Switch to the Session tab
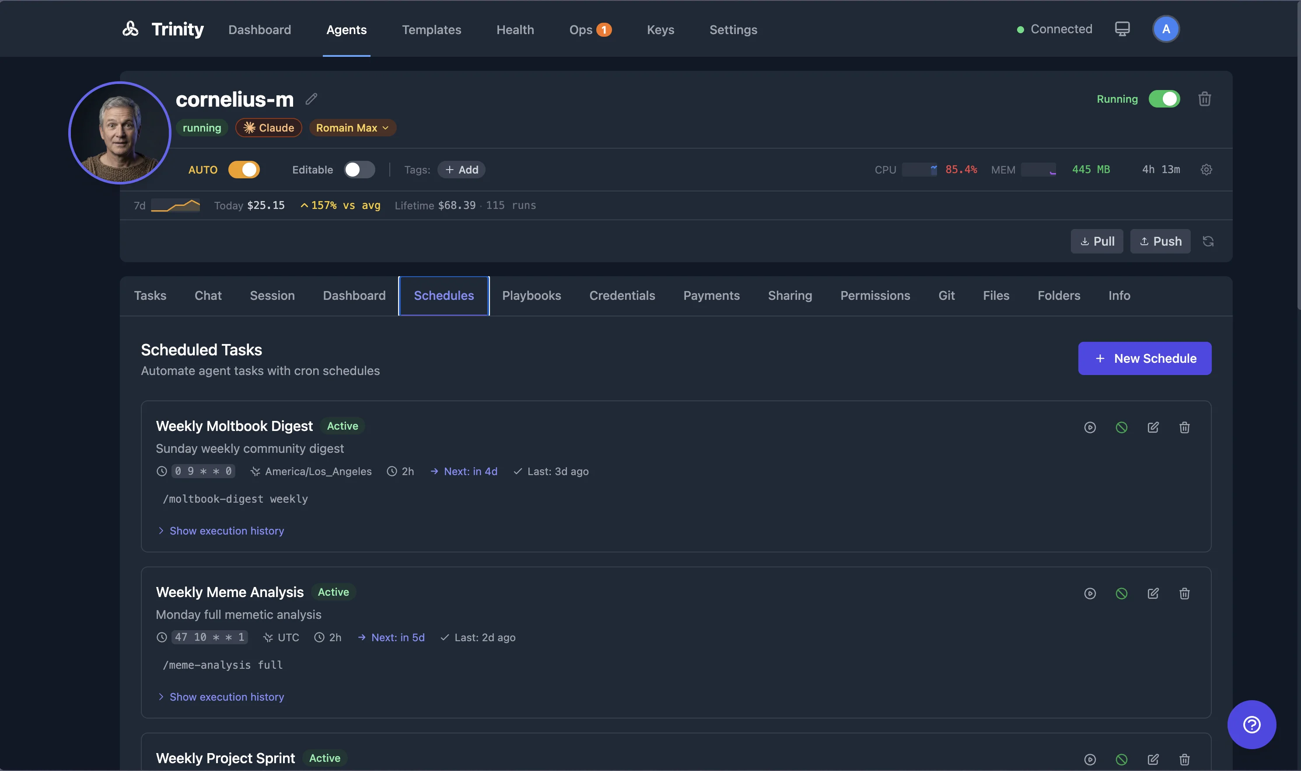 tap(272, 295)
